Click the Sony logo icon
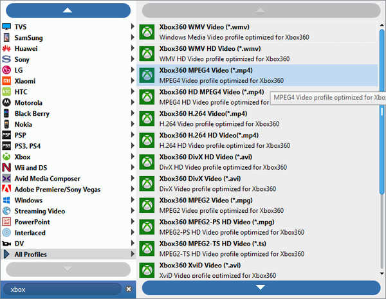Screen dimensions: 386x299 pos(6,59)
